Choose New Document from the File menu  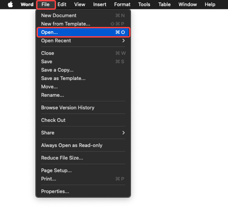(x=83, y=15)
